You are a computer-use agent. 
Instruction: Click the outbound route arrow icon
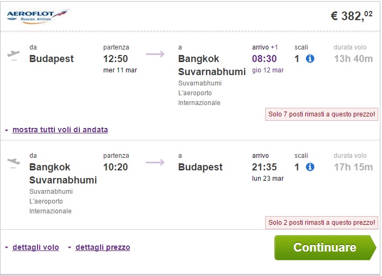155,54
